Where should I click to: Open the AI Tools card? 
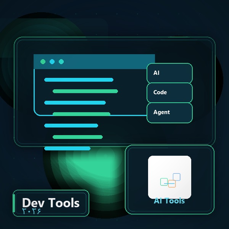(x=170, y=179)
